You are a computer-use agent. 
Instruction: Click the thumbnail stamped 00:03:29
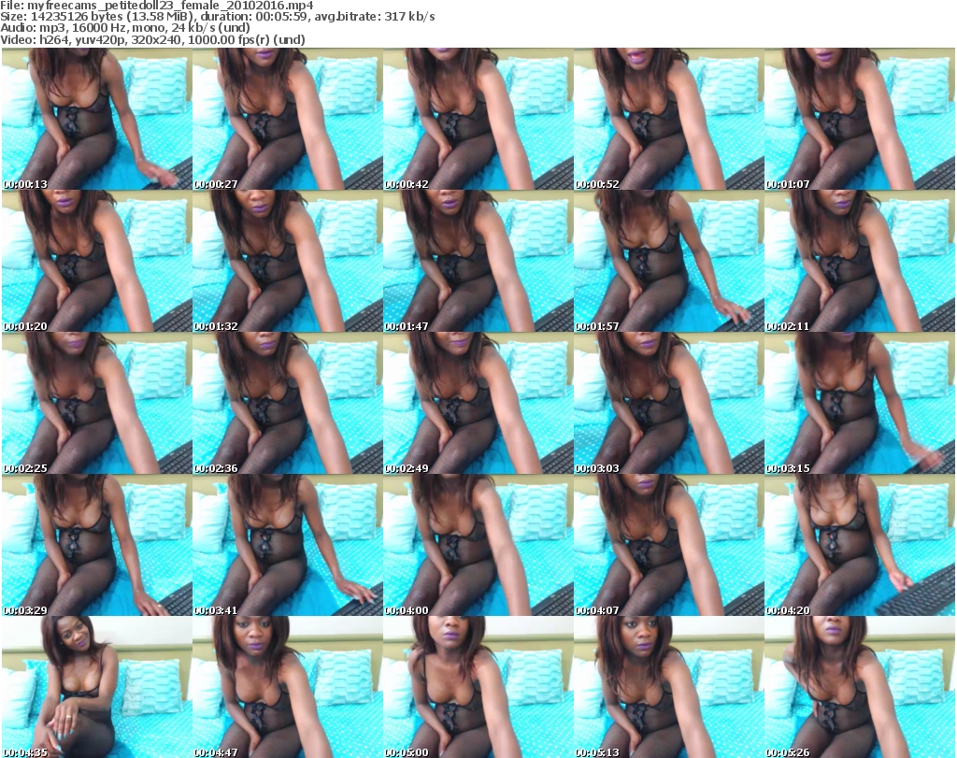coord(97,546)
